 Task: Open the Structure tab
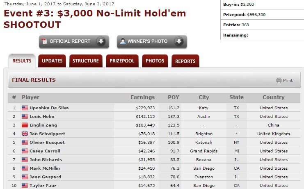(x=86, y=61)
